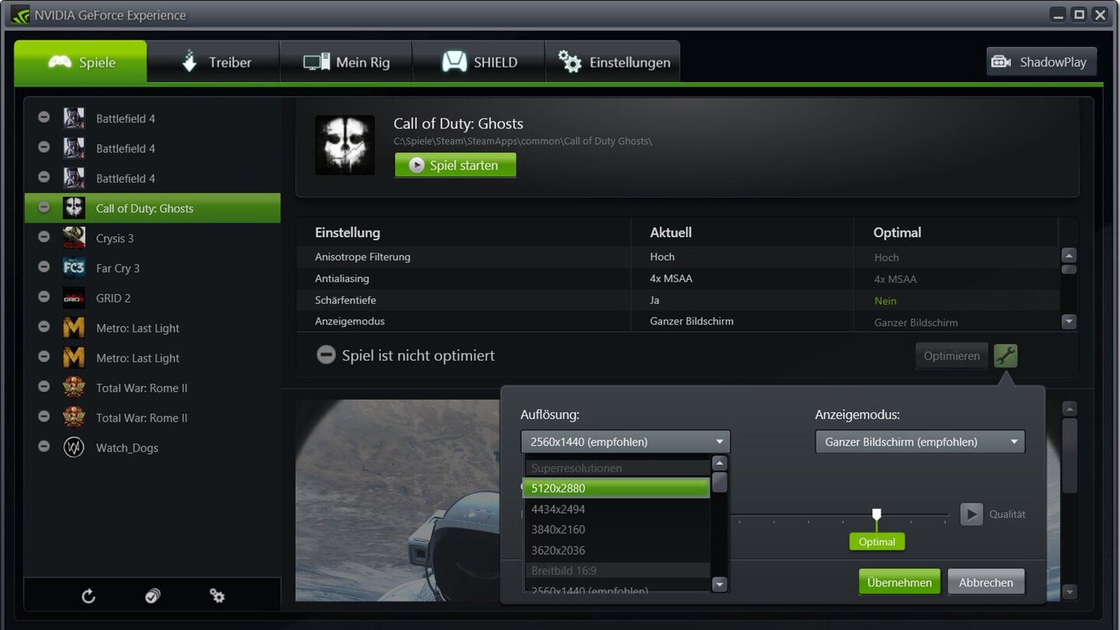Switch to the Treiber tab
This screenshot has height=630, width=1120.
click(214, 62)
